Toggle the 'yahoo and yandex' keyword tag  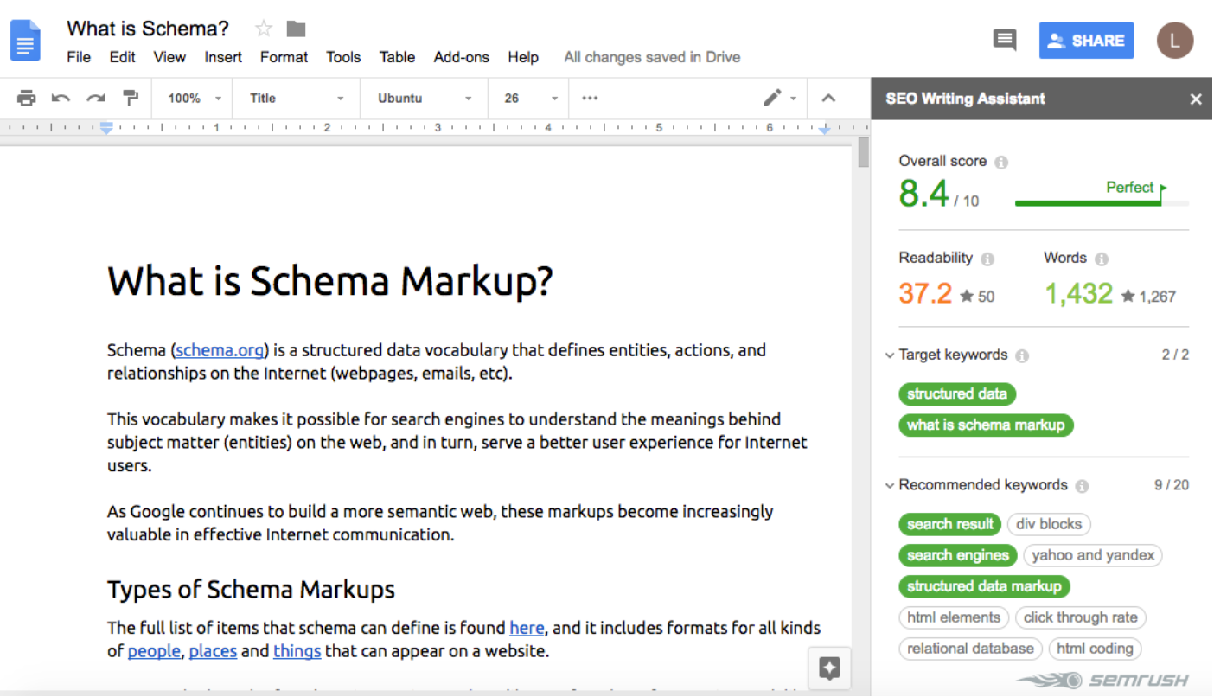point(1092,555)
